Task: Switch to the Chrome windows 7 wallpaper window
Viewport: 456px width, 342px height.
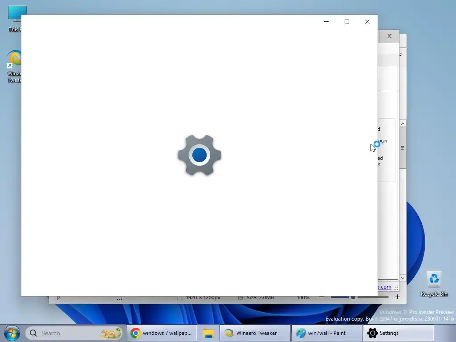Action: click(162, 333)
